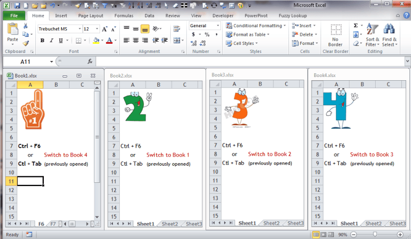This screenshot has height=239, width=411.
Task: Click the Undo arrow icon
Action: pos(52,5)
